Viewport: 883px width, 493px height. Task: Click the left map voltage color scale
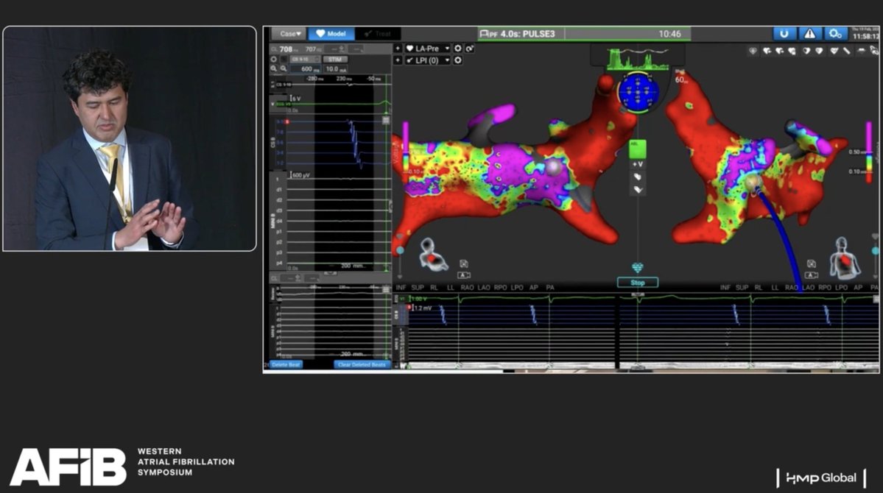406,152
